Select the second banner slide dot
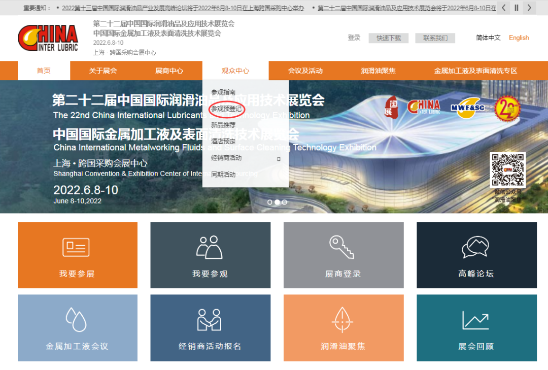The height and width of the screenshot is (370, 548). tap(277, 202)
